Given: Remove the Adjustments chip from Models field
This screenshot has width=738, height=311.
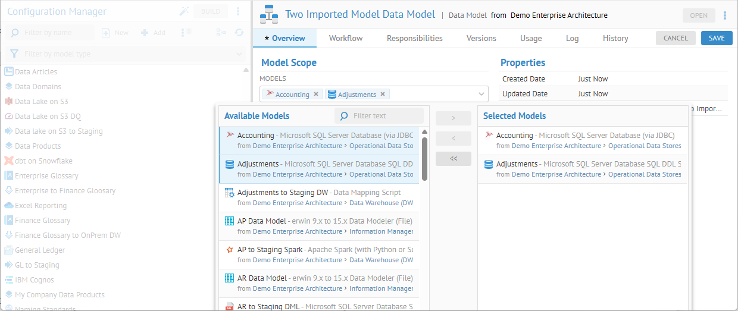Looking at the screenshot, I should [x=383, y=94].
